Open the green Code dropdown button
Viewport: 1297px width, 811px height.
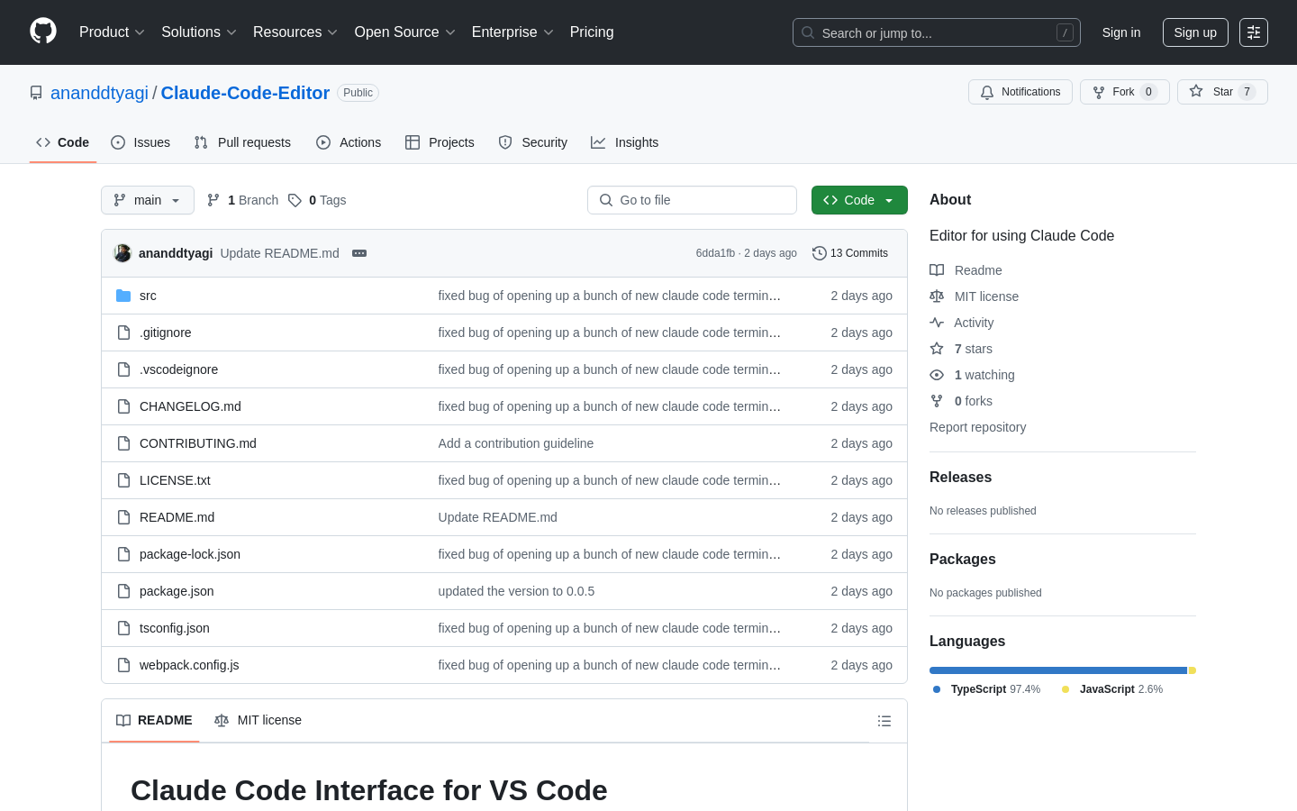point(859,200)
